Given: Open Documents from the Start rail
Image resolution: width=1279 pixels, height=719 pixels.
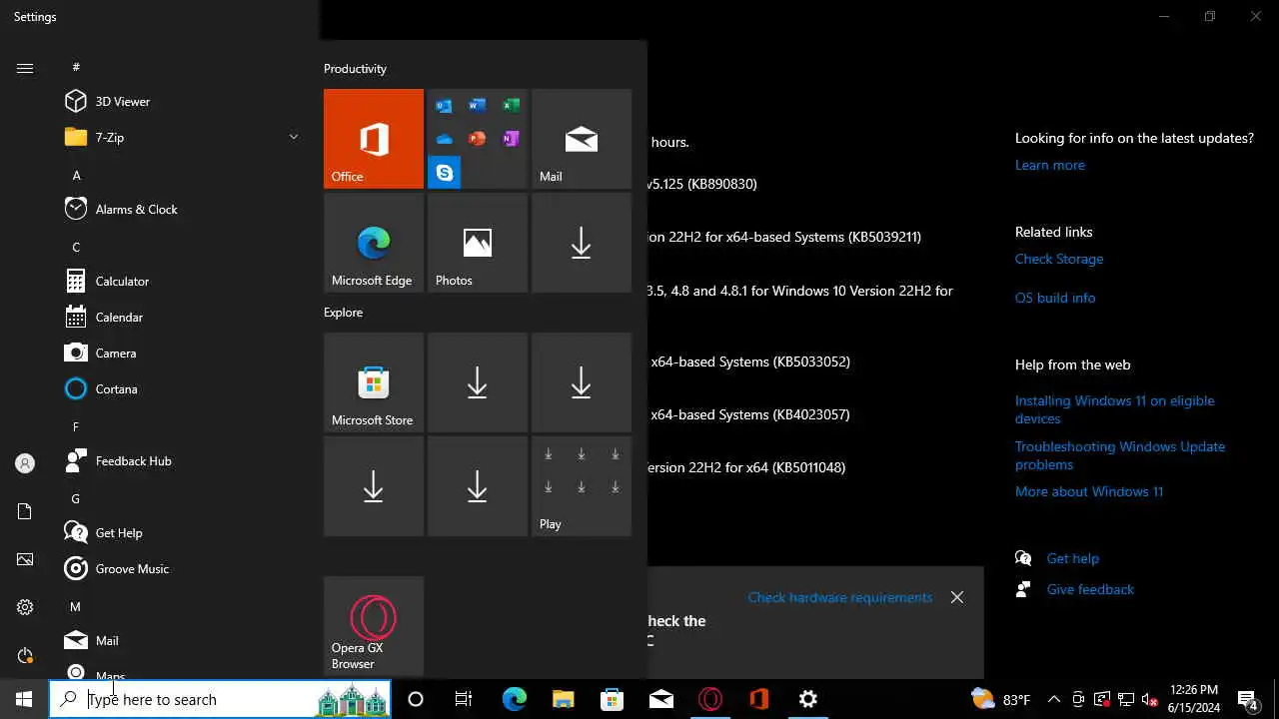Looking at the screenshot, I should pos(25,511).
